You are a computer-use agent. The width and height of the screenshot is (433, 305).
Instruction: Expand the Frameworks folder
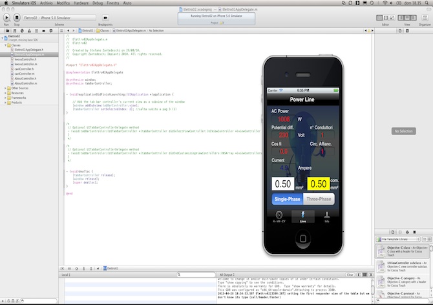coord(5,98)
